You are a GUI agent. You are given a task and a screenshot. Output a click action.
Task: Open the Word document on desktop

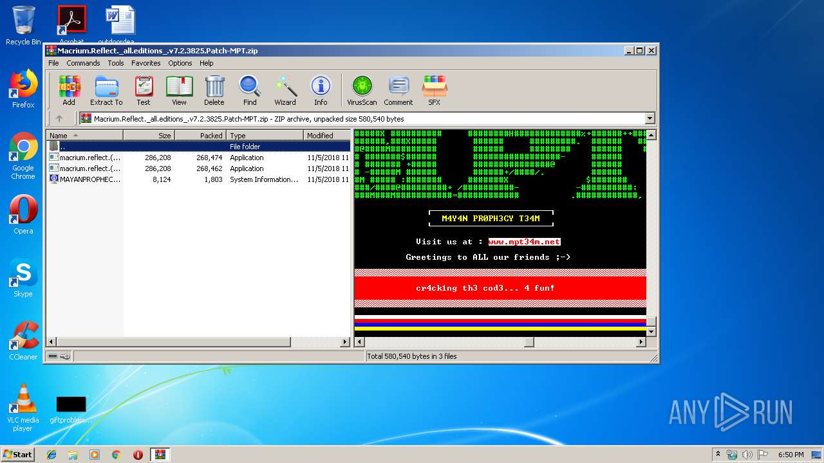pyautogui.click(x=120, y=23)
